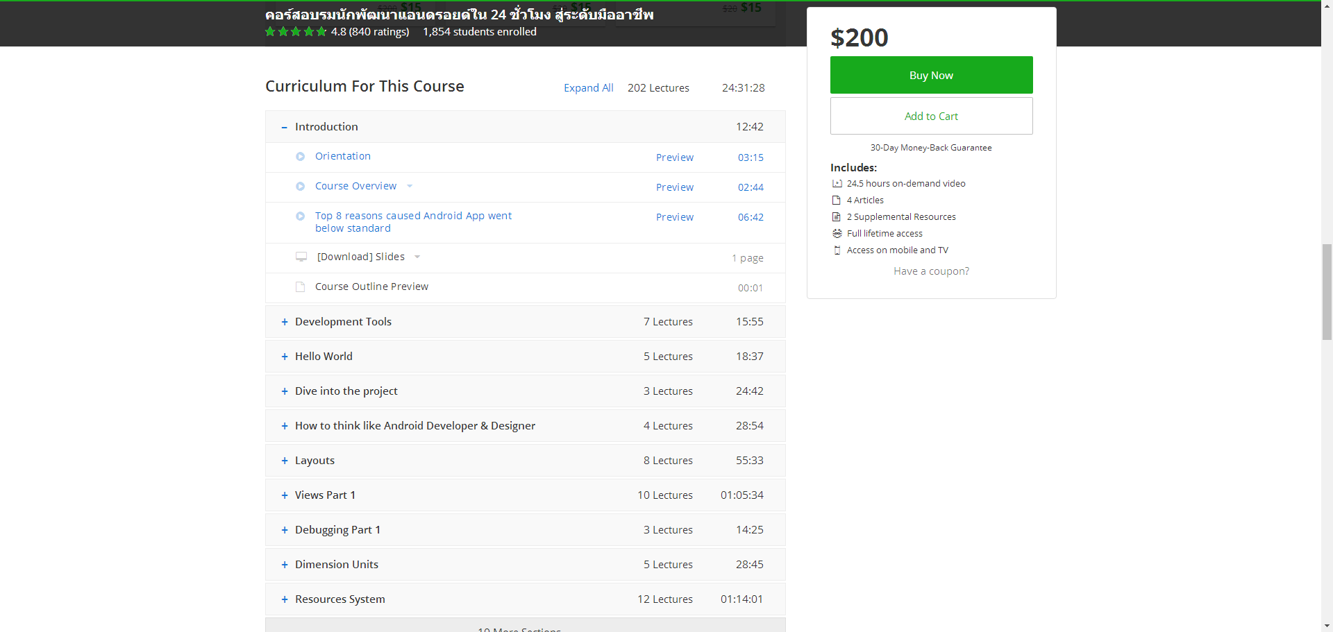Click the $200 price

[860, 37]
